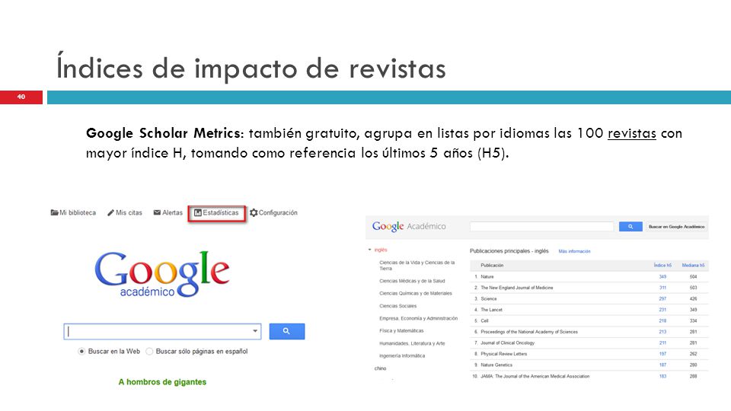Click the Nature publication row name
This screenshot has height=411, width=731.
click(x=487, y=277)
